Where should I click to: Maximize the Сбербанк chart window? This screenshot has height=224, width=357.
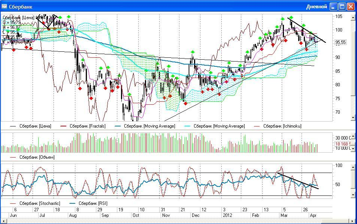click(x=342, y=7)
